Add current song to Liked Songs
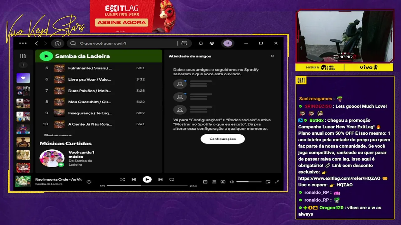This screenshot has width=401, height=225. (89, 182)
